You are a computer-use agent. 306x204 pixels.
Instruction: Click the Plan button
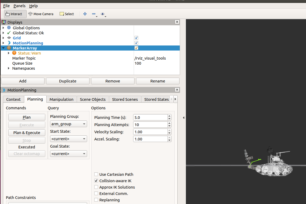[x=27, y=117]
